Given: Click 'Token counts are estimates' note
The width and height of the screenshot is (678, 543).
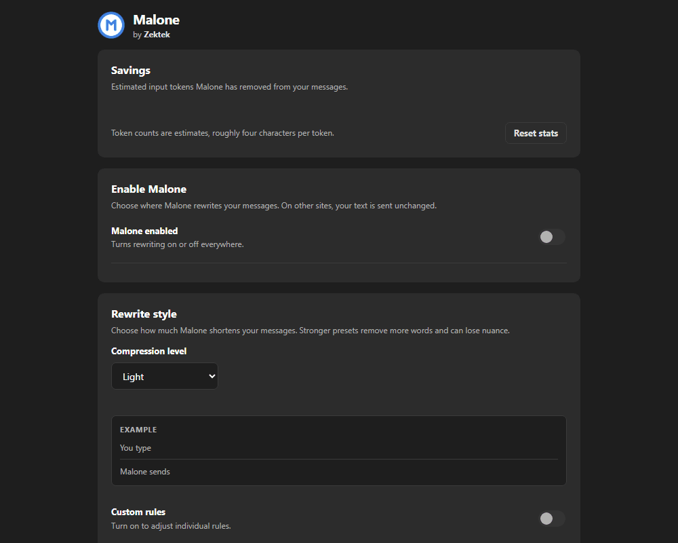Looking at the screenshot, I should click(222, 133).
